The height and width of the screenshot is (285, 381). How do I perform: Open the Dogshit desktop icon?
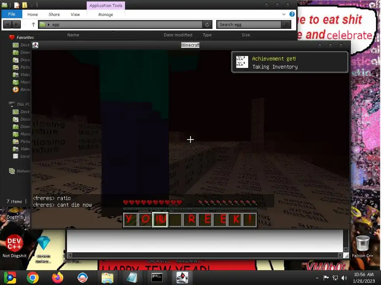click(x=15, y=213)
